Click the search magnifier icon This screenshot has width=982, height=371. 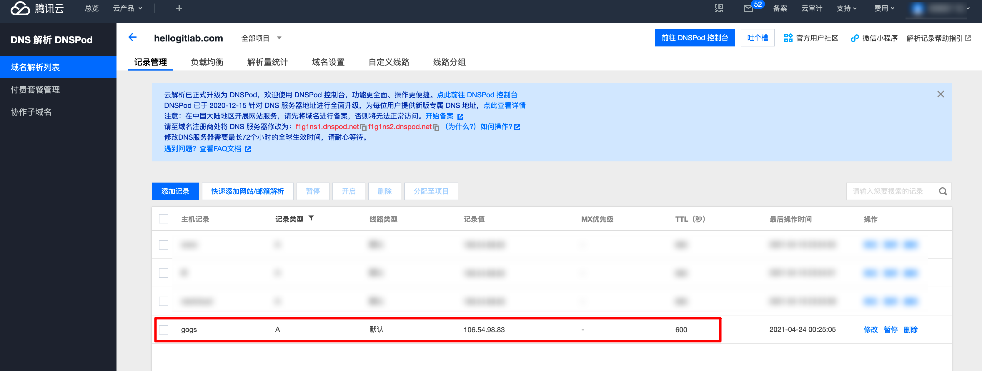[943, 191]
